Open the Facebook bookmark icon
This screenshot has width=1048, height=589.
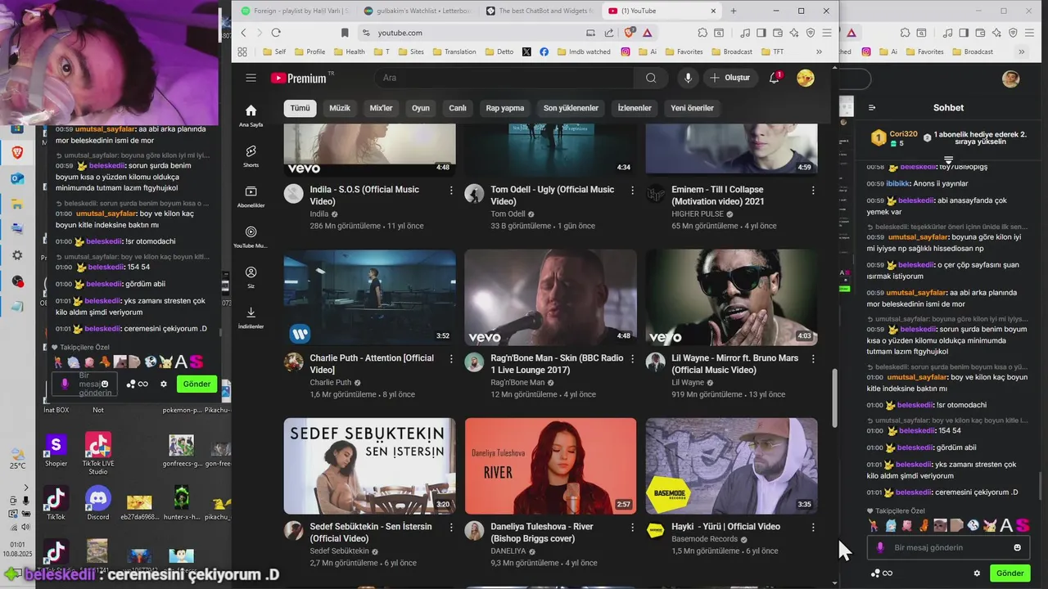[544, 52]
